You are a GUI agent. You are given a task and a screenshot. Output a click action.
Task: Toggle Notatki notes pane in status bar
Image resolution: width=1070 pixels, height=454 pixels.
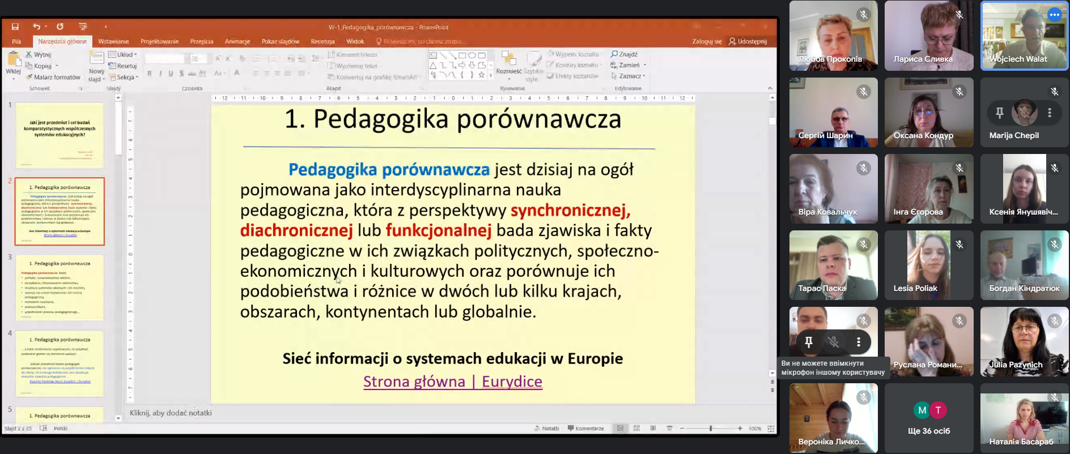pyautogui.click(x=547, y=429)
